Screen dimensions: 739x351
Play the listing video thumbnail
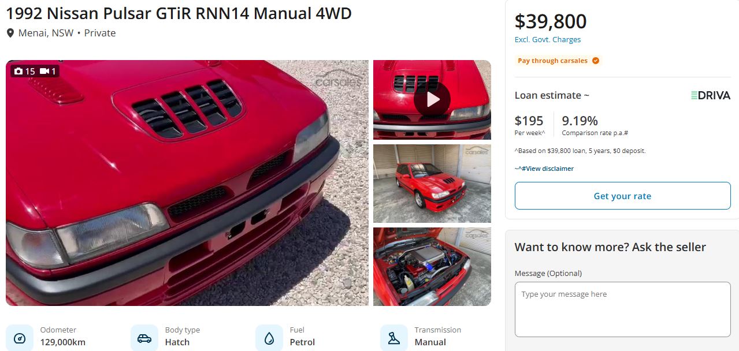pos(432,100)
